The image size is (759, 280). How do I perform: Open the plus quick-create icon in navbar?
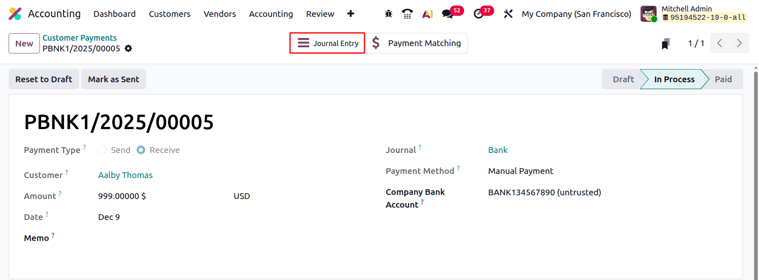350,14
